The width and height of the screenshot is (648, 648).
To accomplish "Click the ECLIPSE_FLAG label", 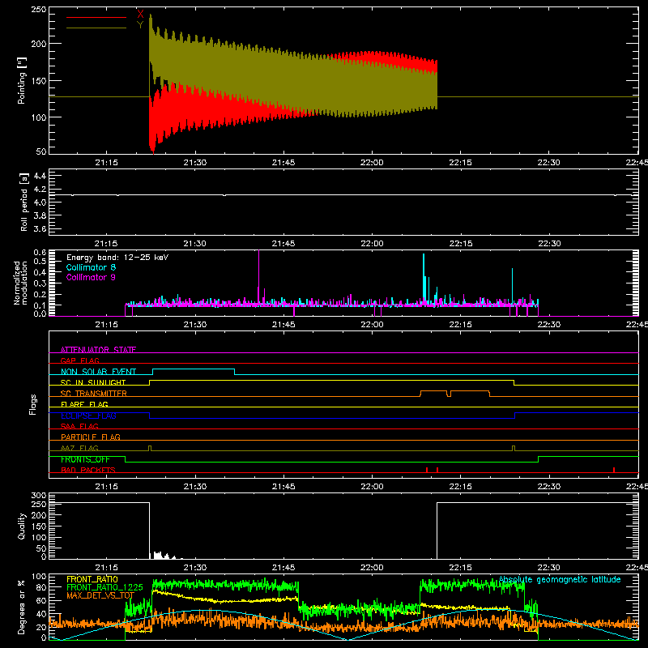I will tap(88, 416).
